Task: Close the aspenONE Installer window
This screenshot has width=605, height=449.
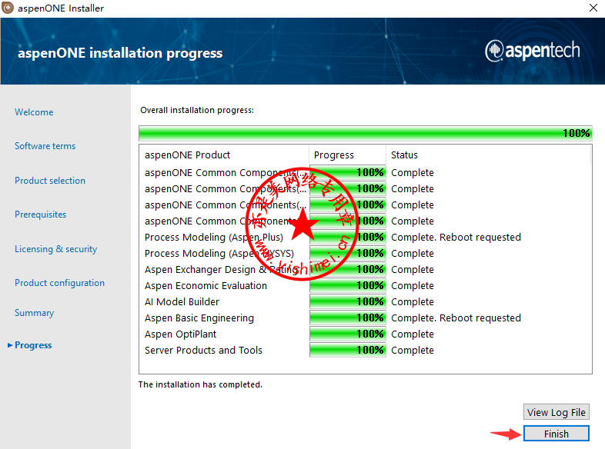Action: 593,8
